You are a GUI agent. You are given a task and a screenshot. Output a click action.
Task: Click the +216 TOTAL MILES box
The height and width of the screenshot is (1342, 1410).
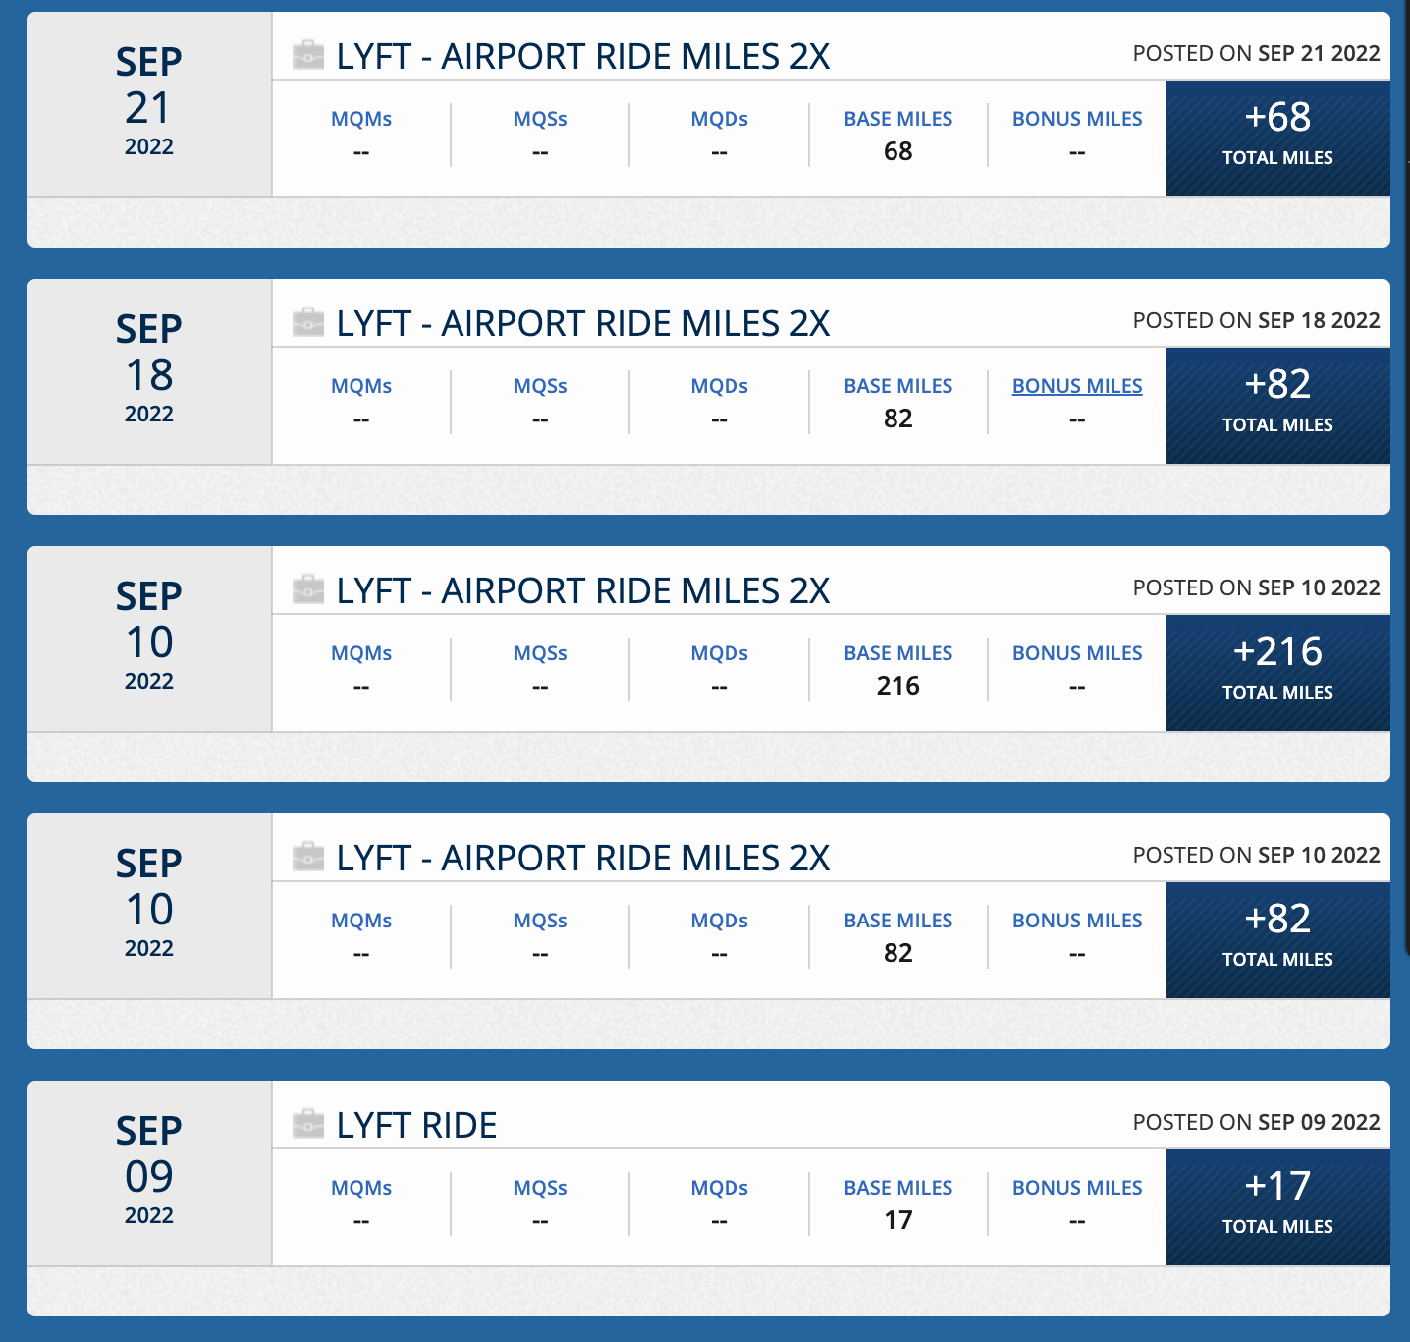pos(1277,672)
